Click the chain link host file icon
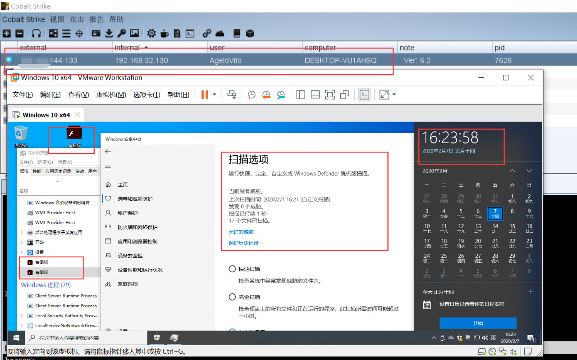The image size is (577, 360). pos(207,33)
